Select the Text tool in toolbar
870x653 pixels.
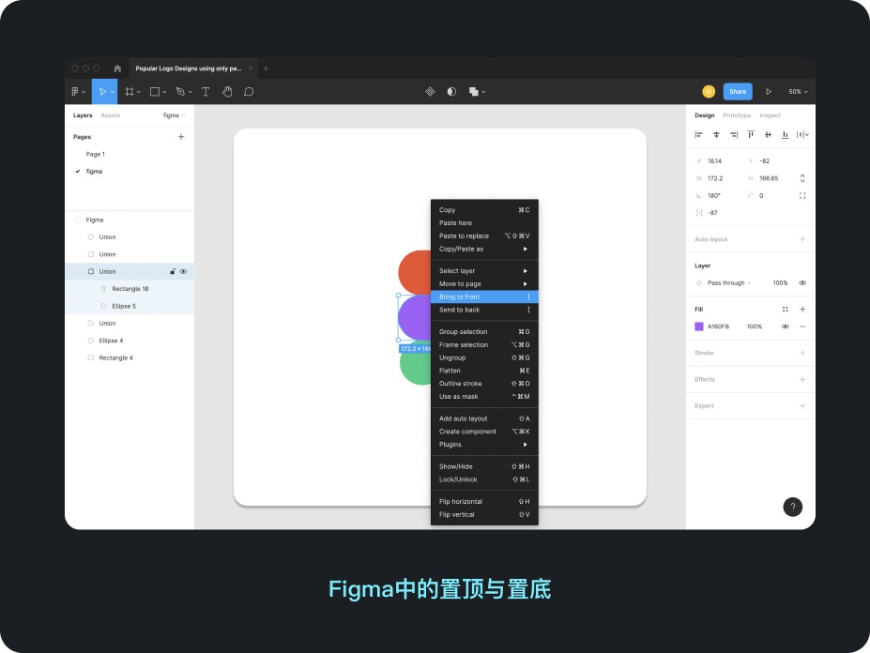pos(206,92)
